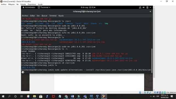The width and height of the screenshot is (176, 99).
Task: Click the VirtualBox window scroll down arrow
Action: click(154, 90)
